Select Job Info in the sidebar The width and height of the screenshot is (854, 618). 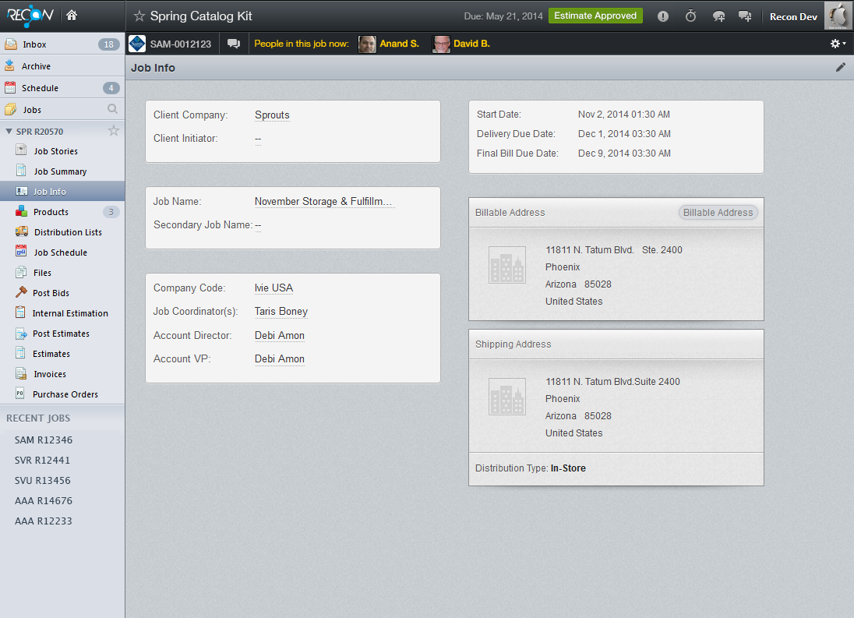tap(62, 192)
